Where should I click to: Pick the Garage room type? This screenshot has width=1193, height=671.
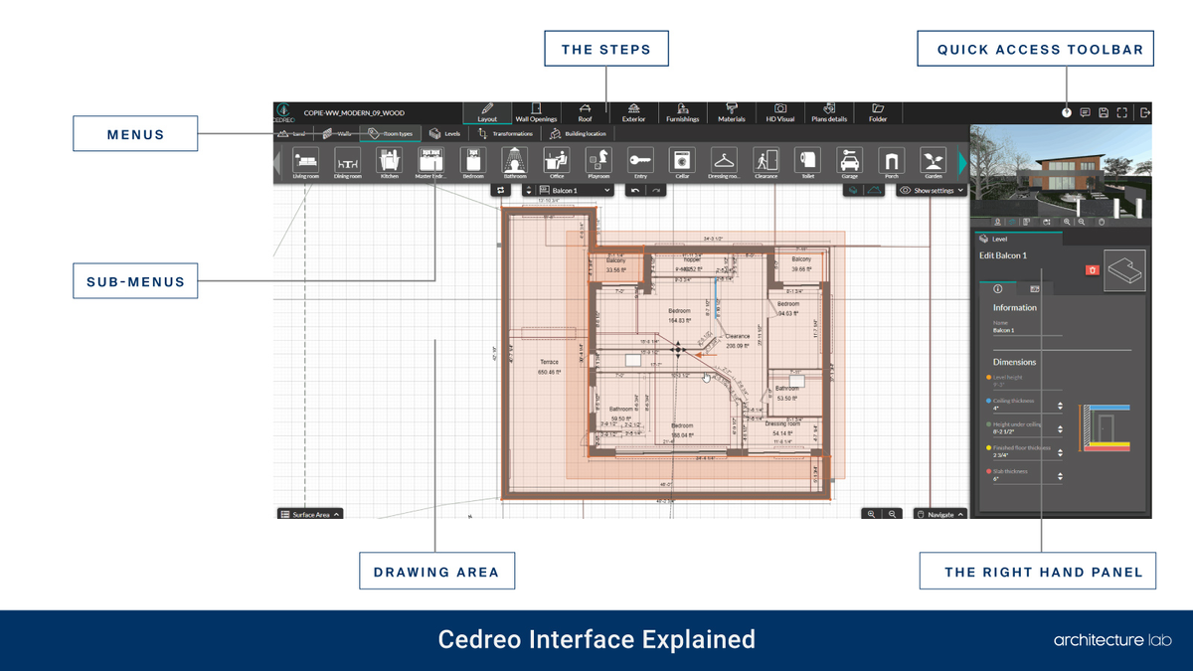pos(849,163)
